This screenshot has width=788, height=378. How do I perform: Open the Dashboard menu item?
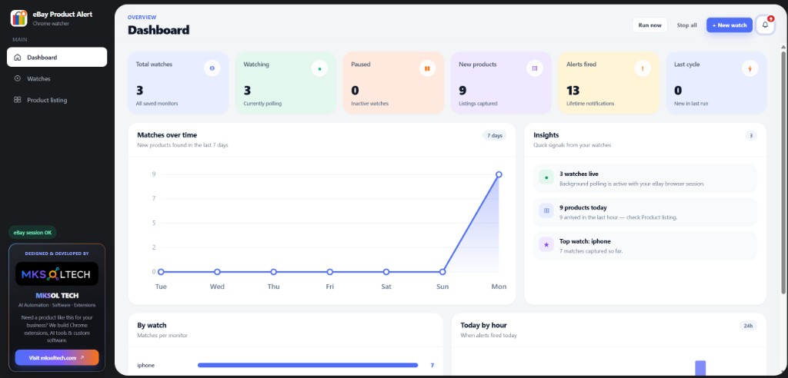tap(57, 57)
